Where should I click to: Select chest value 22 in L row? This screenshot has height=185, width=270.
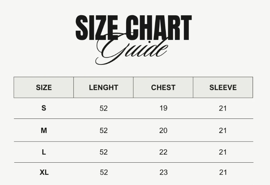[163, 152]
